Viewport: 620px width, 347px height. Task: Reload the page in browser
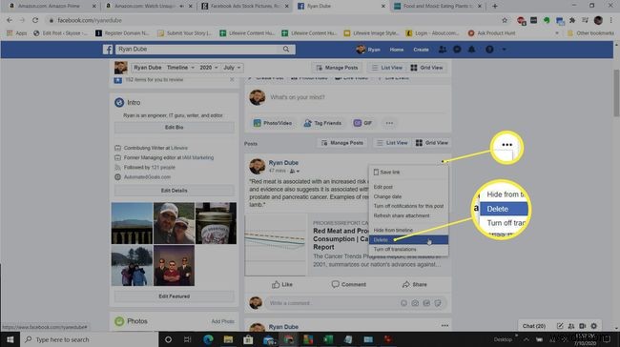pos(35,20)
